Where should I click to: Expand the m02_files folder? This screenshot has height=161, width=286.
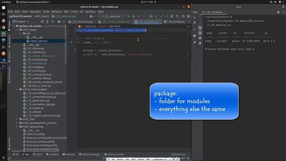17,119
